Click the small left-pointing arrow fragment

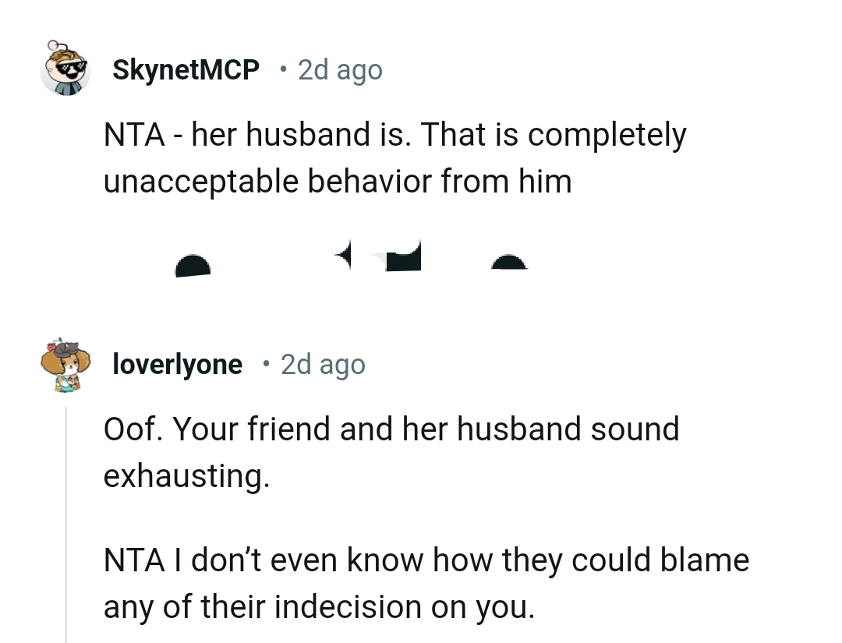tap(345, 253)
